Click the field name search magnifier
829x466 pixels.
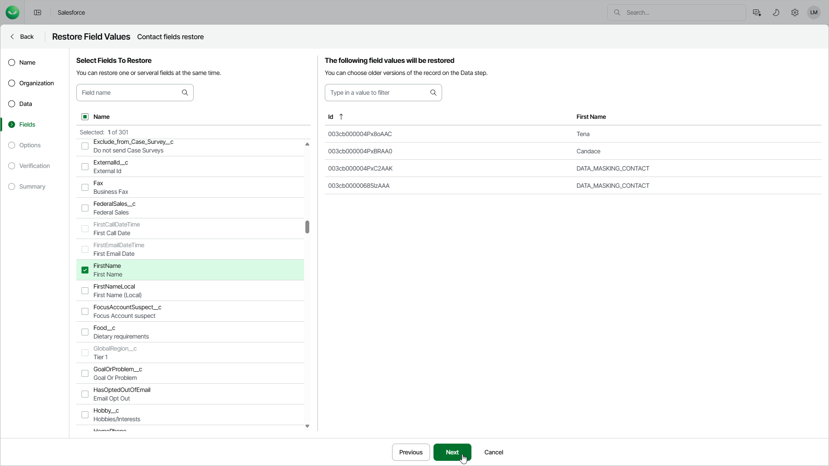(185, 93)
